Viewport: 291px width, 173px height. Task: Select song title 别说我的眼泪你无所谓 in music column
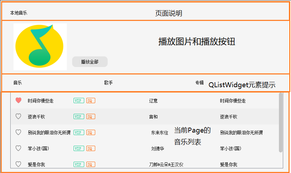click(x=49, y=133)
